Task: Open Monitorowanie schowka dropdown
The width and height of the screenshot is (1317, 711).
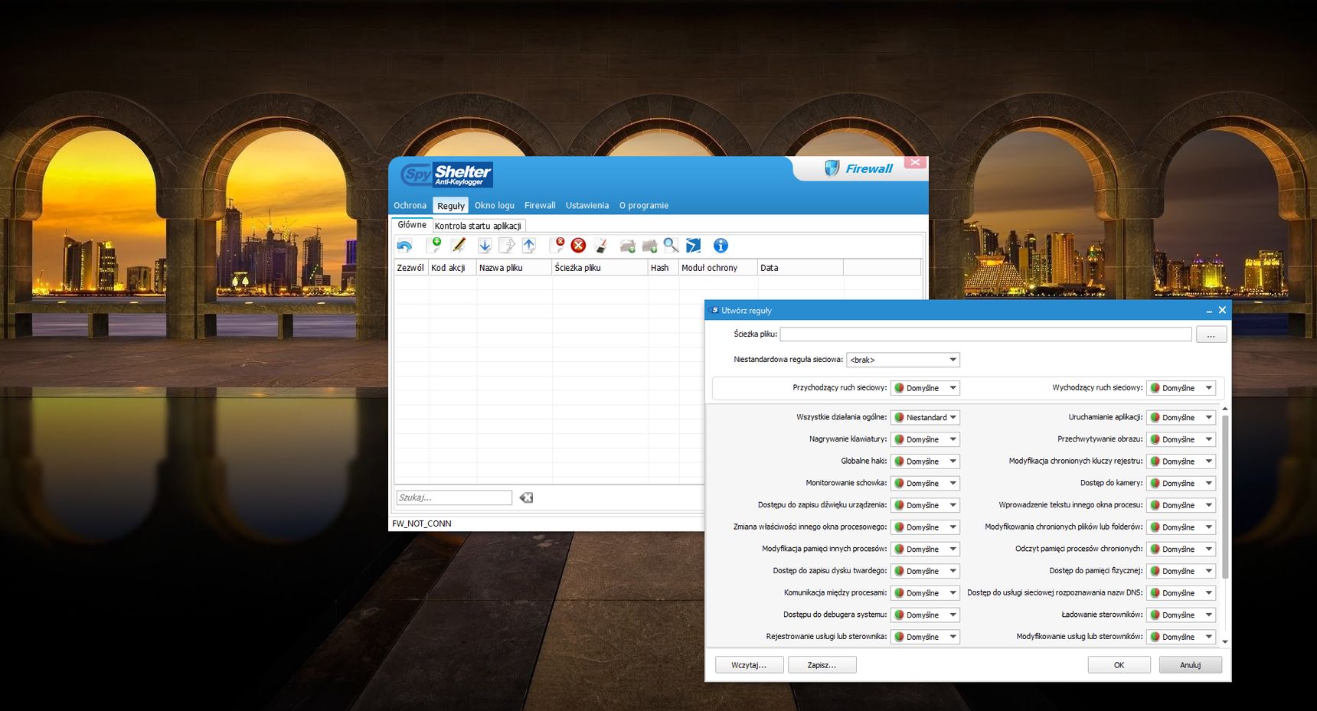Action: 925,484
